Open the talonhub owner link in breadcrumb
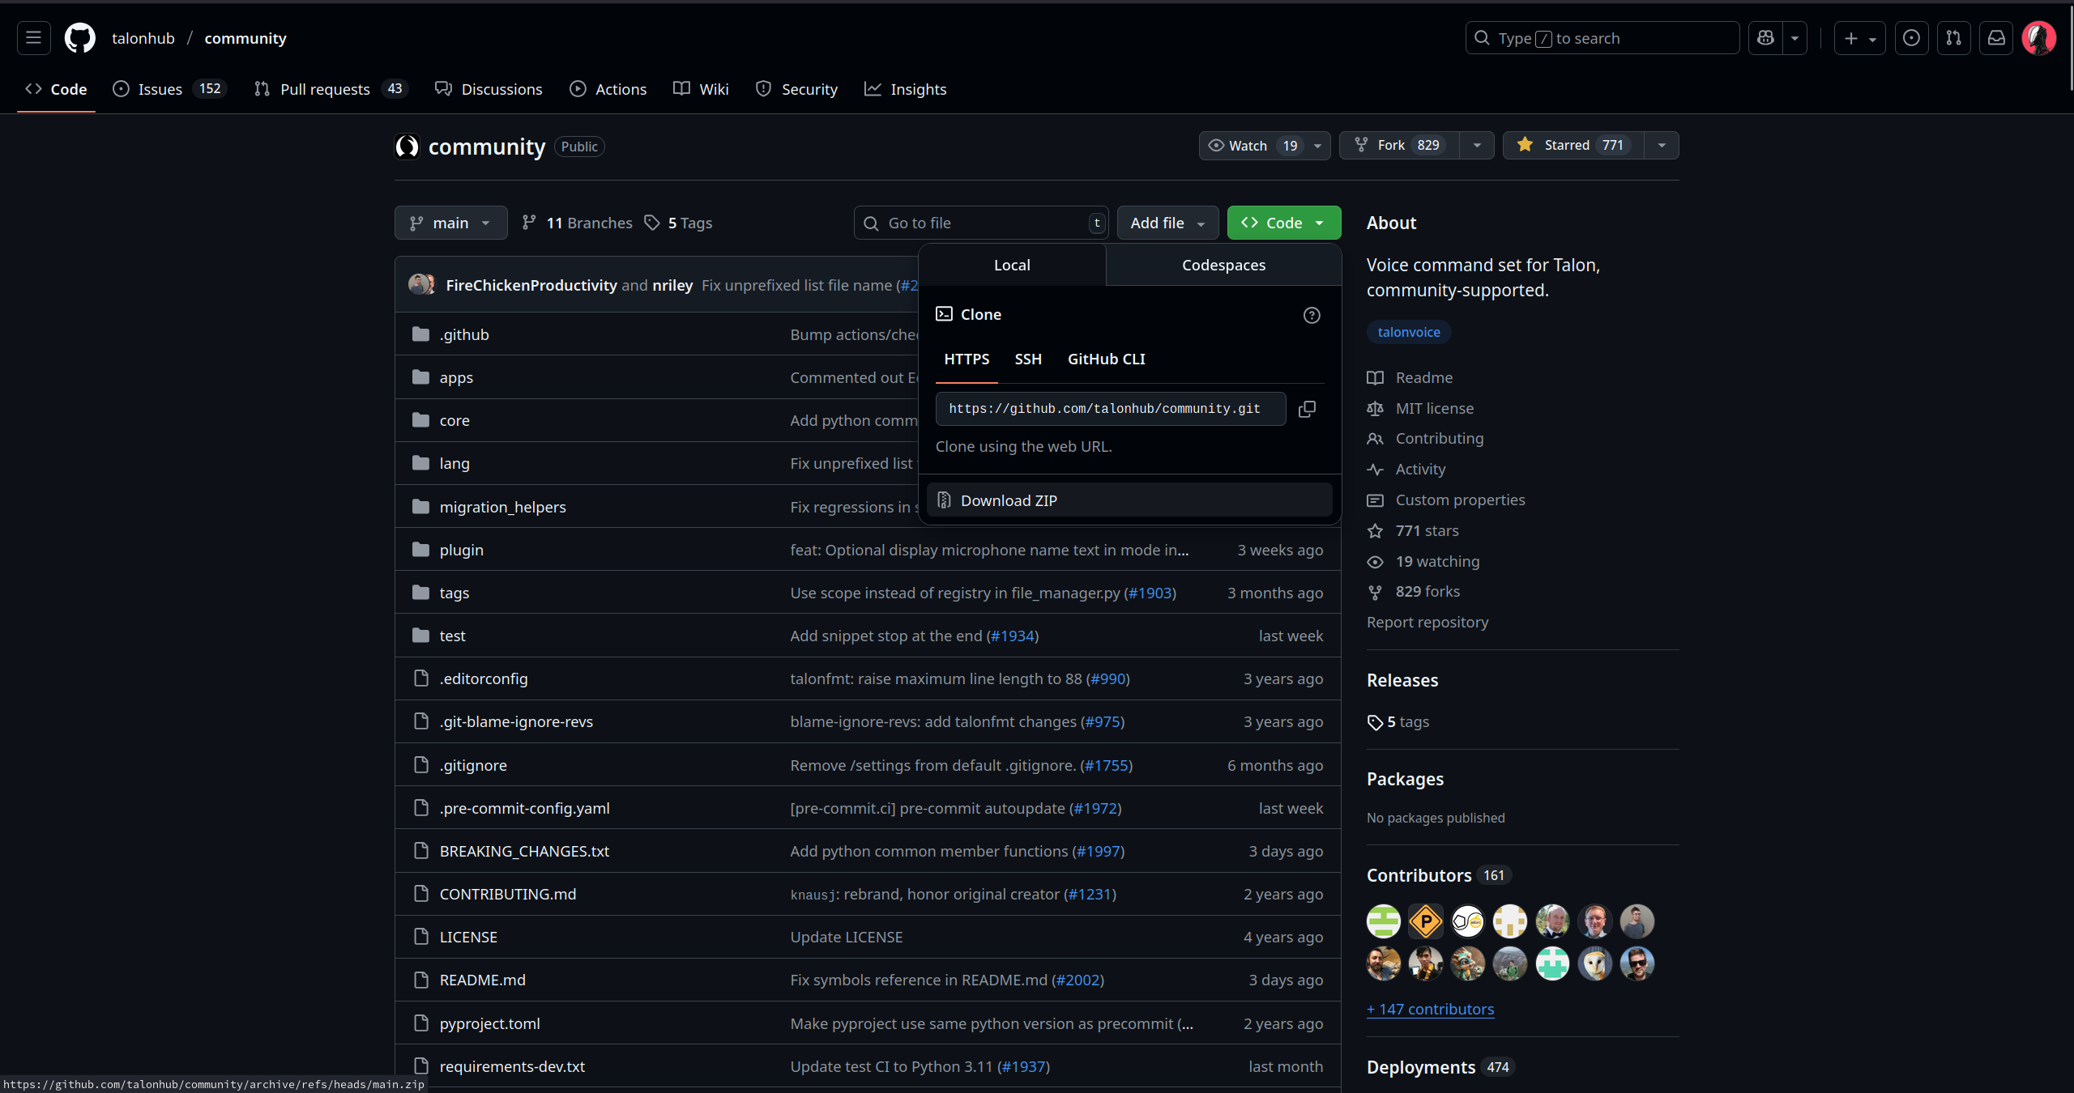This screenshot has height=1093, width=2074. (143, 38)
